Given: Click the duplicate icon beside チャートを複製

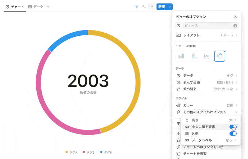Looking at the screenshot, I should click(179, 154).
